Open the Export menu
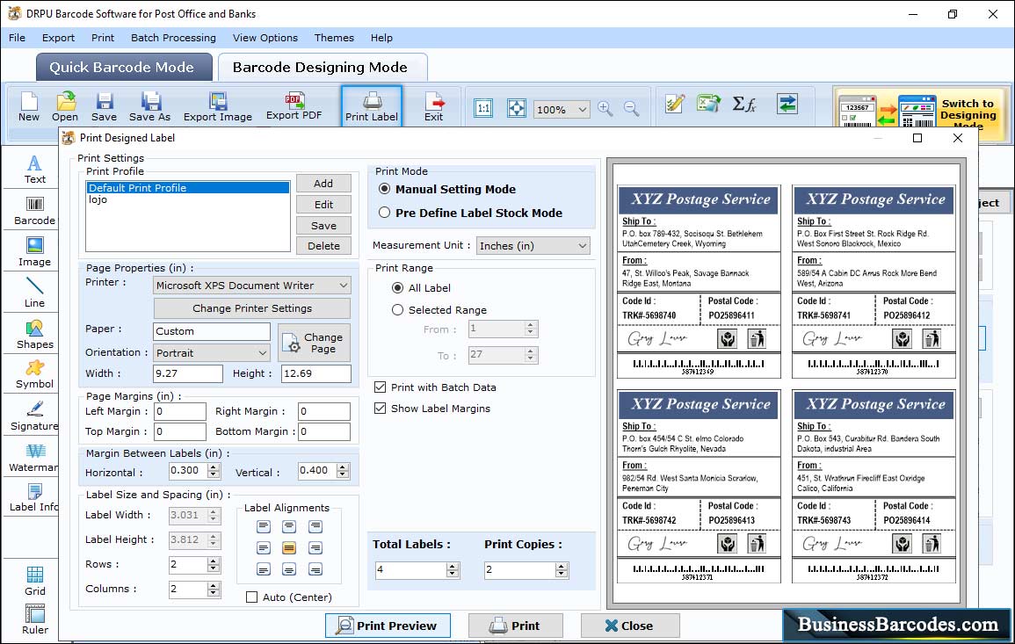Image resolution: width=1015 pixels, height=644 pixels. 58,38
